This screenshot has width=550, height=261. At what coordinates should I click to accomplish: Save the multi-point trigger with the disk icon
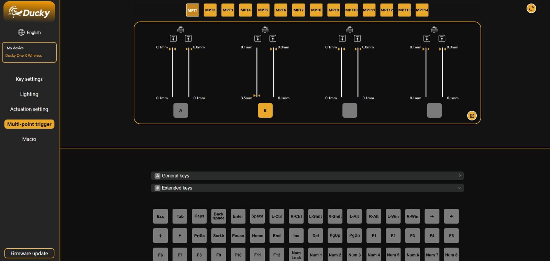[472, 116]
